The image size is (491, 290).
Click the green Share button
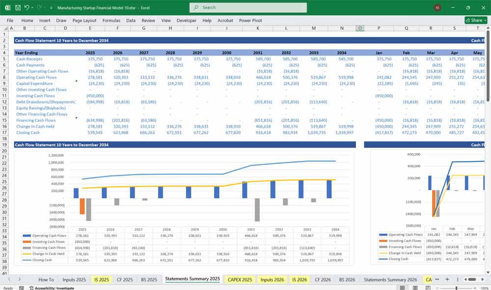click(473, 20)
